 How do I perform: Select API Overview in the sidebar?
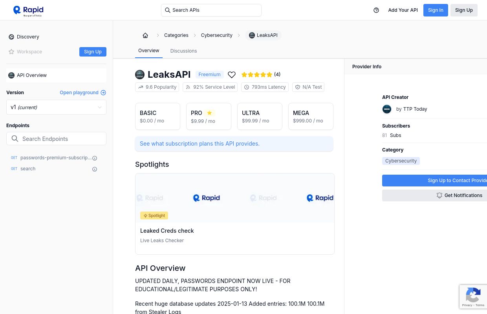[x=56, y=75]
